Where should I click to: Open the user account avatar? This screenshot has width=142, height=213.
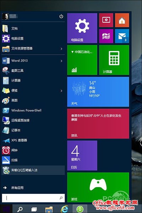pos(5,16)
